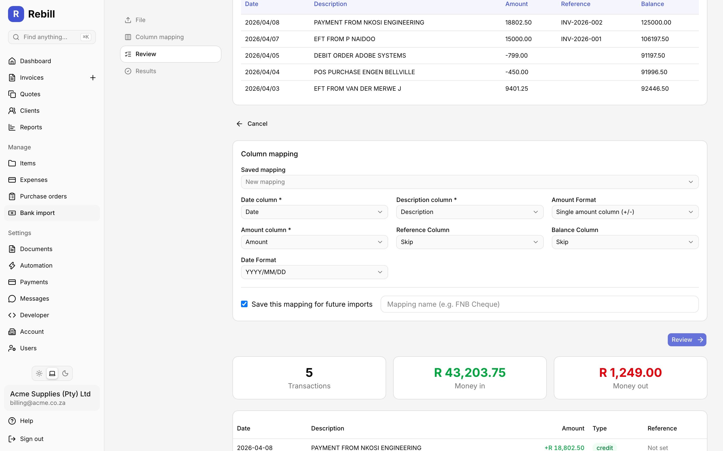Image resolution: width=723 pixels, height=451 pixels.
Task: Click the plus icon next to Invoices
Action: [93, 78]
